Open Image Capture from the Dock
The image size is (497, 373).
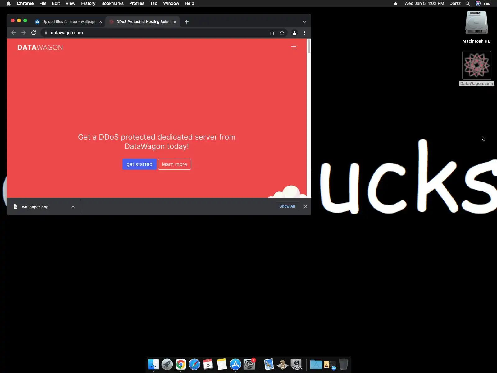[x=296, y=364]
